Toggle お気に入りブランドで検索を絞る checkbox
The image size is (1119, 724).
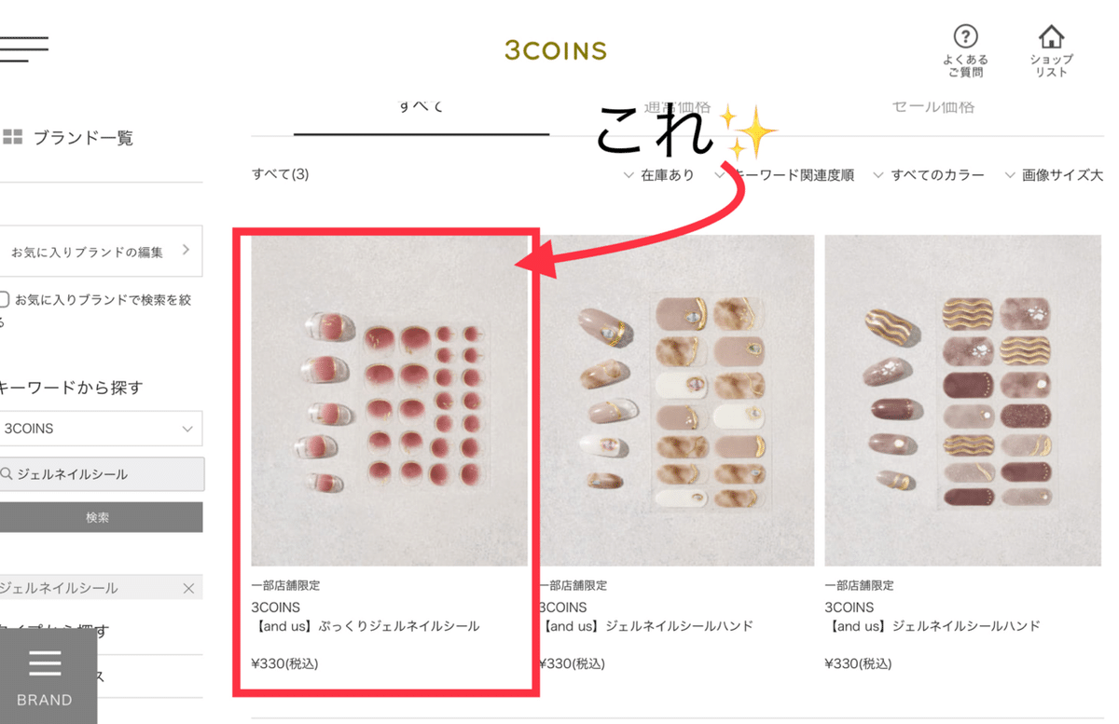(4, 299)
